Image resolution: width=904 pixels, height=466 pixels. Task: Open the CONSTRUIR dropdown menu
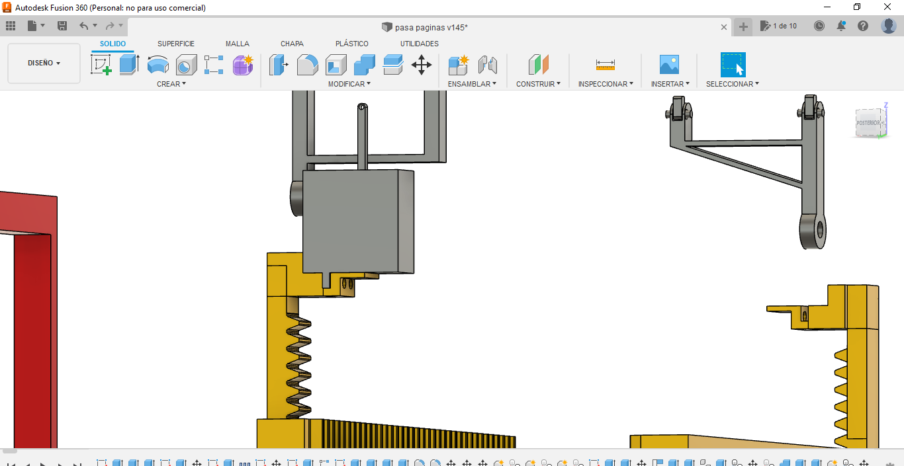(538, 84)
